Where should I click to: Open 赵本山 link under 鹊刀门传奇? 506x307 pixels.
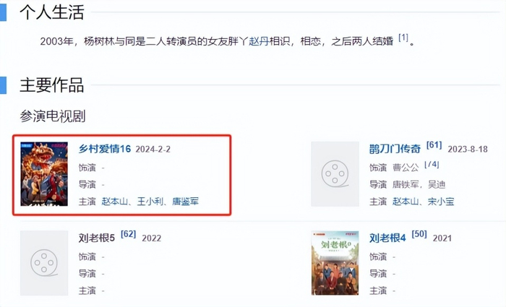[x=406, y=202]
